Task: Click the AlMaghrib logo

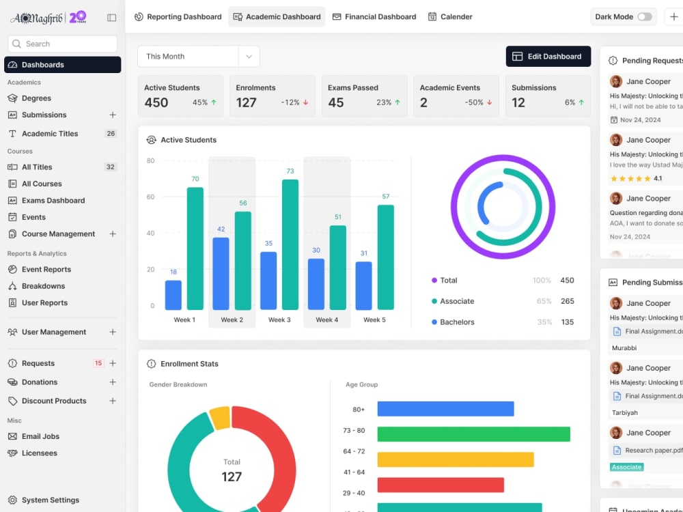Action: pos(48,18)
